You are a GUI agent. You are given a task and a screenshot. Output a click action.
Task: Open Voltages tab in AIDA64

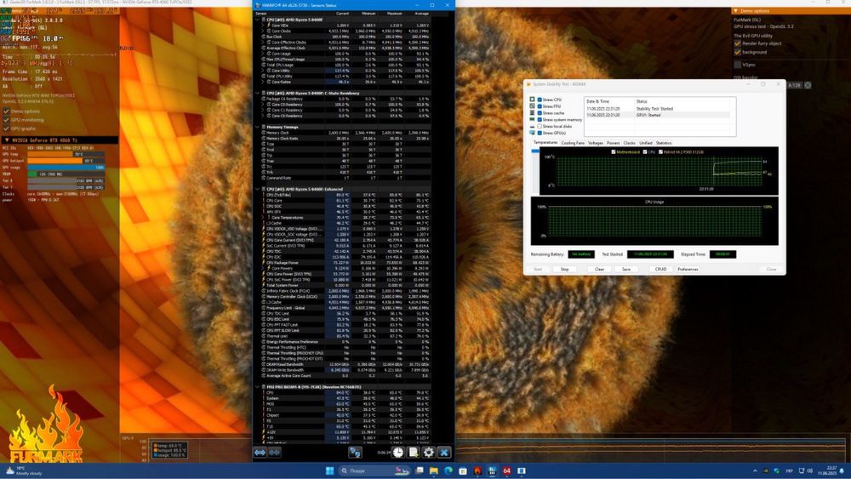tap(596, 143)
